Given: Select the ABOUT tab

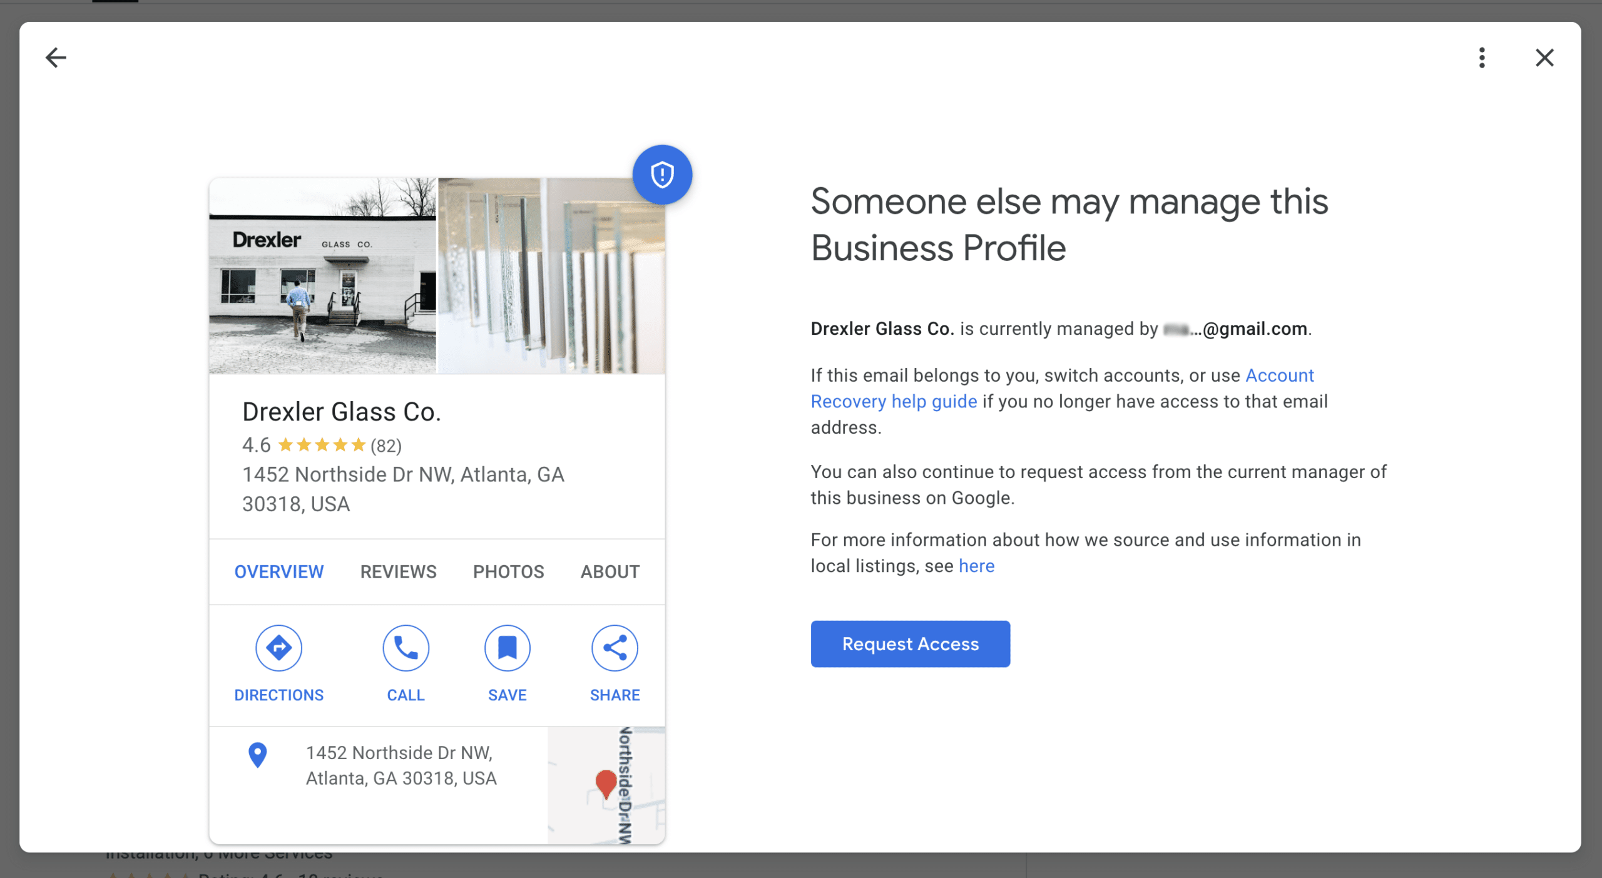Looking at the screenshot, I should pos(609,572).
